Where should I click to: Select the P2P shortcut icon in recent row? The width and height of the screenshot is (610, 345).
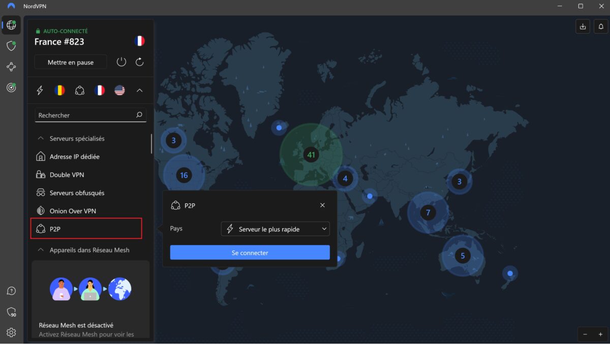79,90
